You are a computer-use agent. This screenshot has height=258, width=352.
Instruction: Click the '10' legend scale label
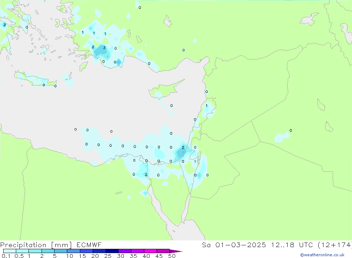(x=70, y=256)
